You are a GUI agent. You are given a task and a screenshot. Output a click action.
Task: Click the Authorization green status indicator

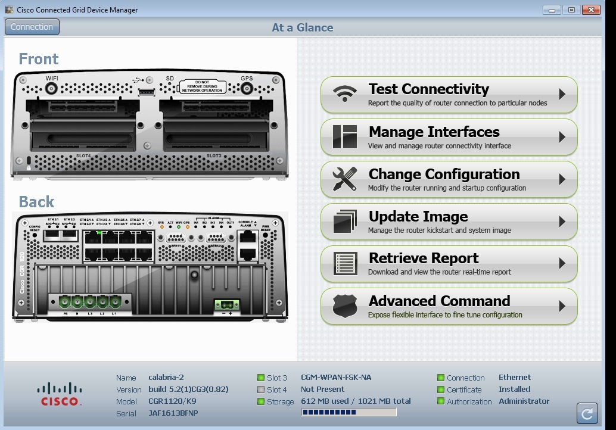pos(441,401)
